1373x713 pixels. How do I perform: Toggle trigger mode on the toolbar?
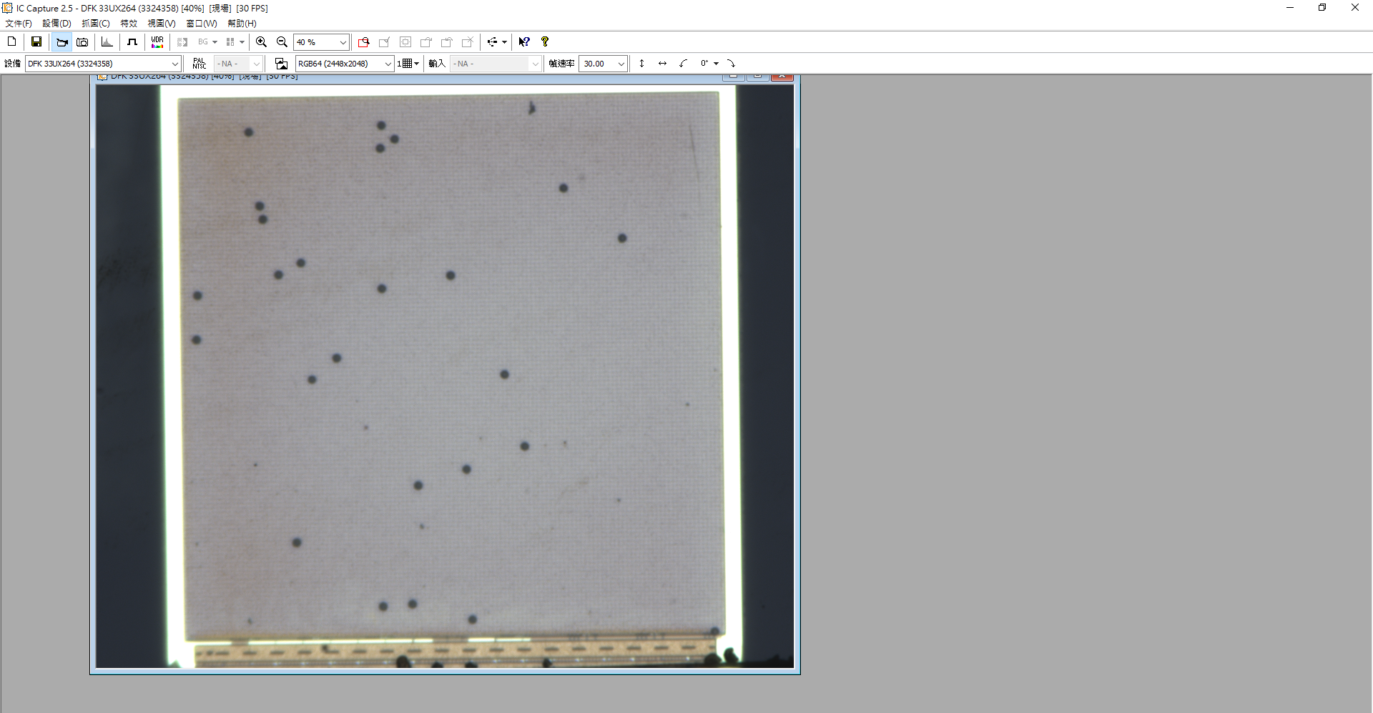click(x=132, y=41)
